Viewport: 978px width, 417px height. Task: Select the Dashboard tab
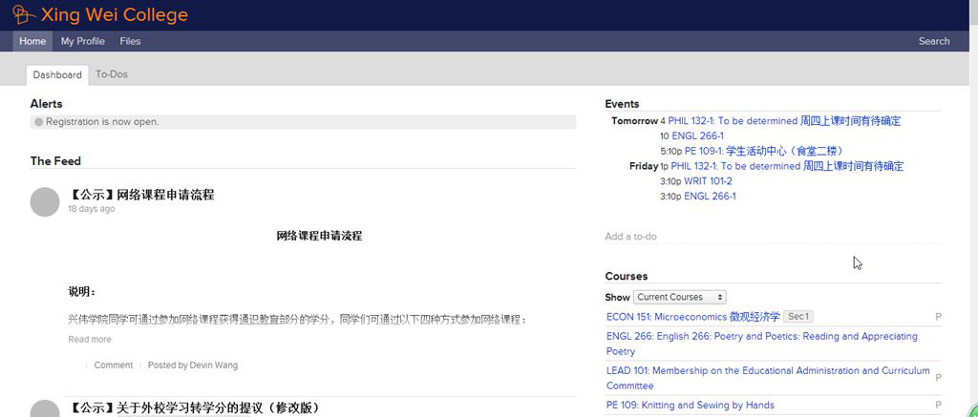coord(57,74)
